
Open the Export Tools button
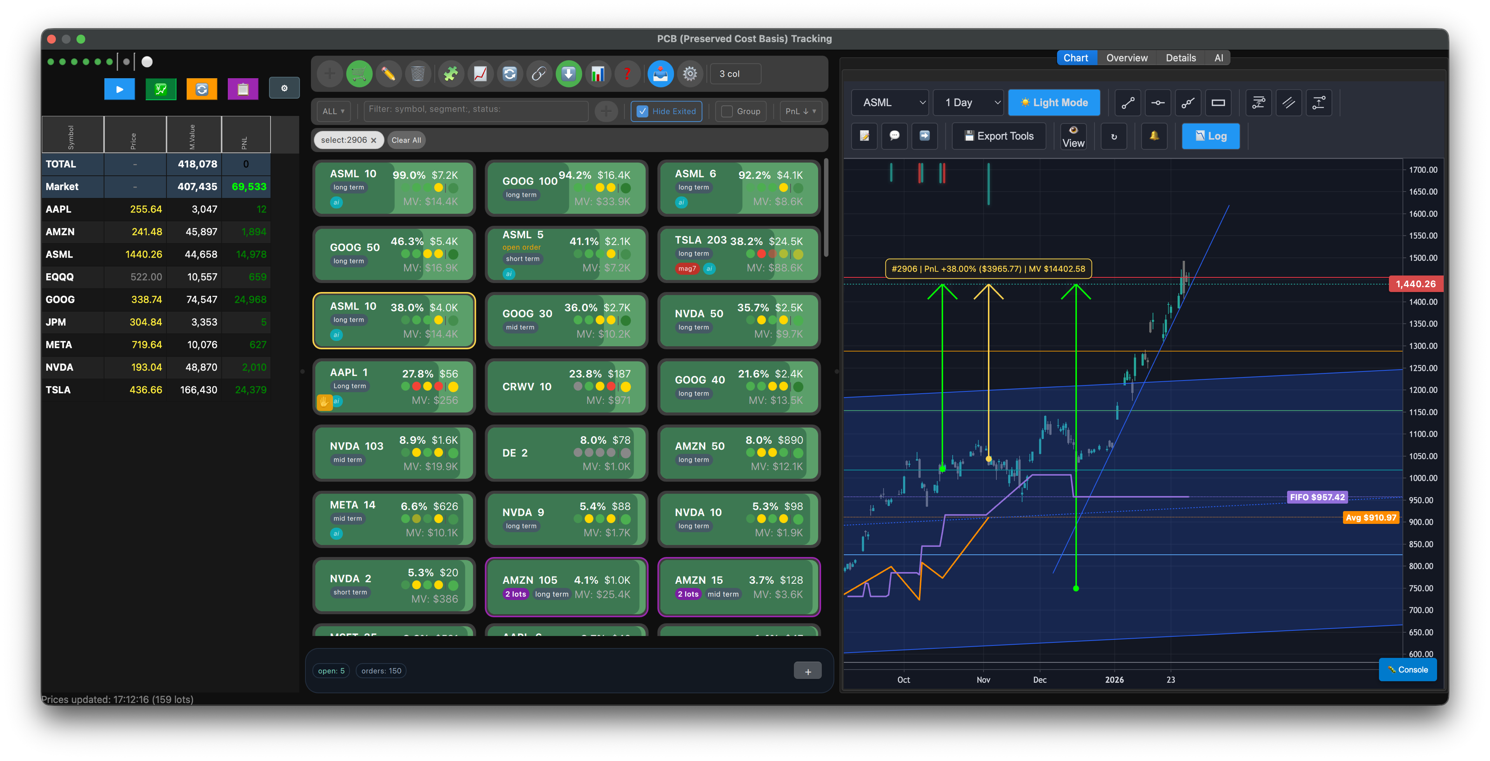[x=999, y=136]
